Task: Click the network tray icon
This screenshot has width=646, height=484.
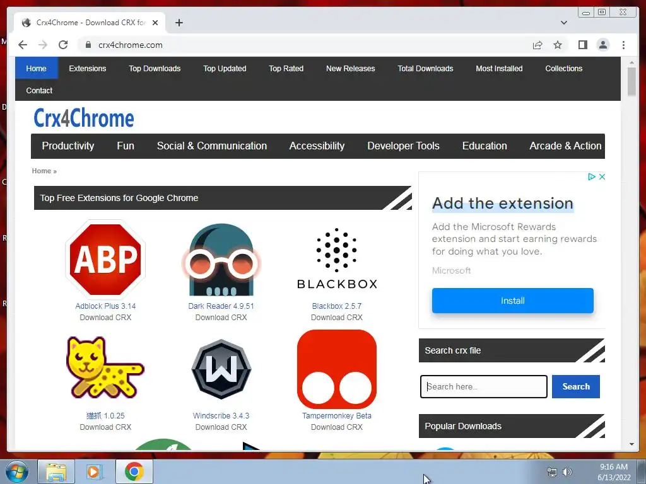Action: [x=551, y=471]
